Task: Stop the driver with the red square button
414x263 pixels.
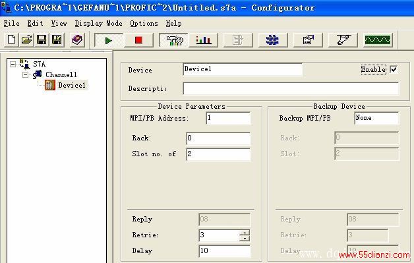Action: [x=138, y=40]
